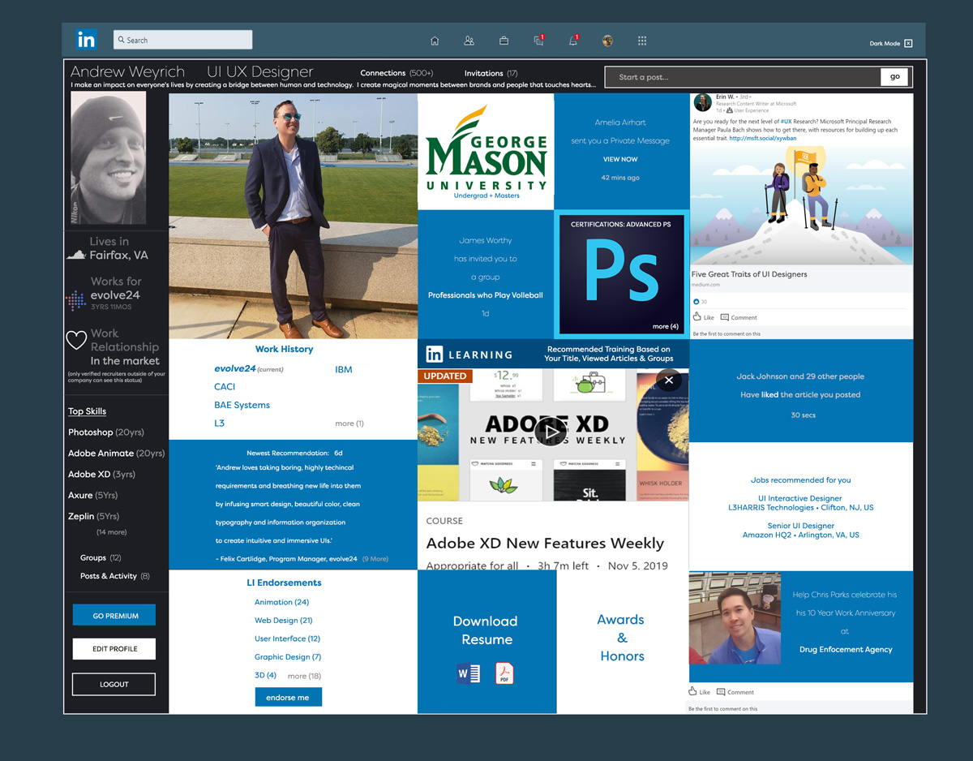Click the evolve24 company logo icon
Image resolution: width=973 pixels, height=761 pixels.
coord(75,300)
